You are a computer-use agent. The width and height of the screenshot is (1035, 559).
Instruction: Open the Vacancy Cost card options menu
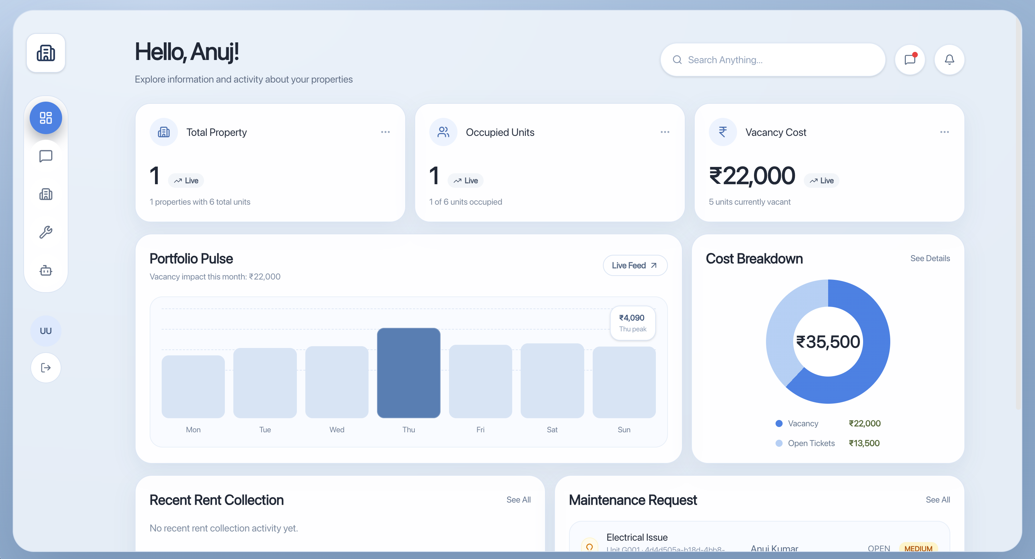click(945, 132)
